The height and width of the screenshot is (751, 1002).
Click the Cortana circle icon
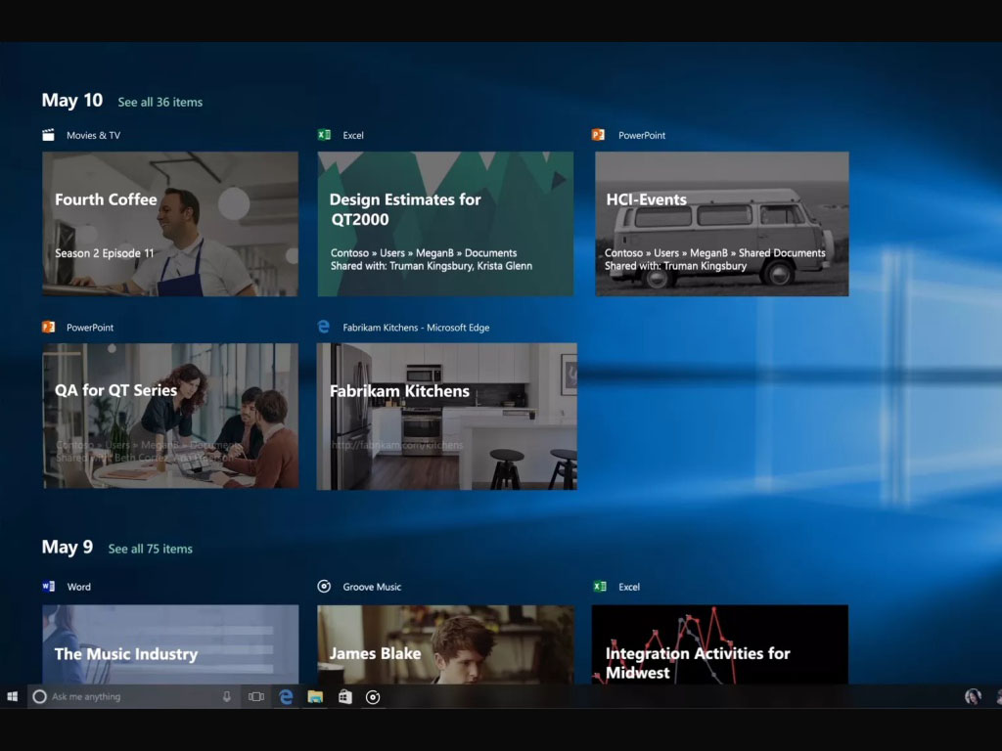tap(39, 696)
